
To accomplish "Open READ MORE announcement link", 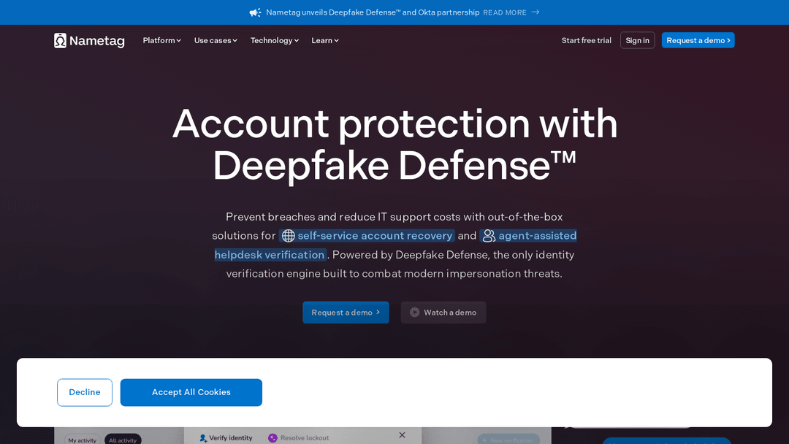I will (x=505, y=12).
